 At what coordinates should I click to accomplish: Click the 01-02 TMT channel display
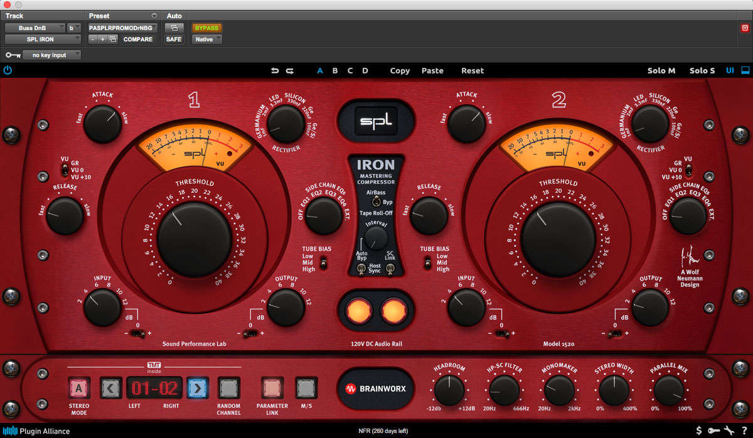pyautogui.click(x=154, y=388)
